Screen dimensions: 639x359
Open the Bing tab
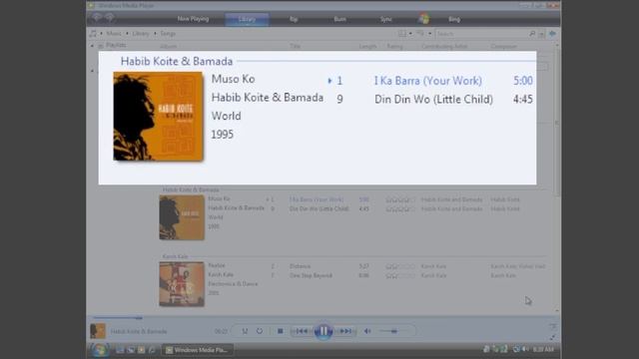[x=454, y=19]
